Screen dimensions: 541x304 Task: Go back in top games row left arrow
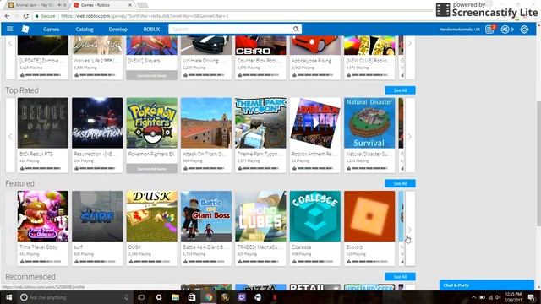coord(10,43)
